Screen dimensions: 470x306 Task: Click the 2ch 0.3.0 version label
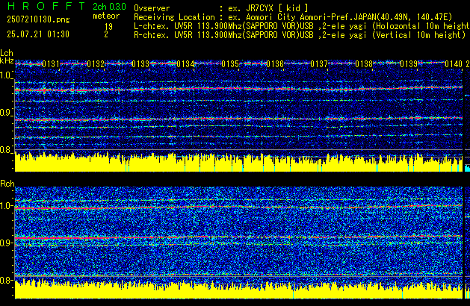pos(109,6)
